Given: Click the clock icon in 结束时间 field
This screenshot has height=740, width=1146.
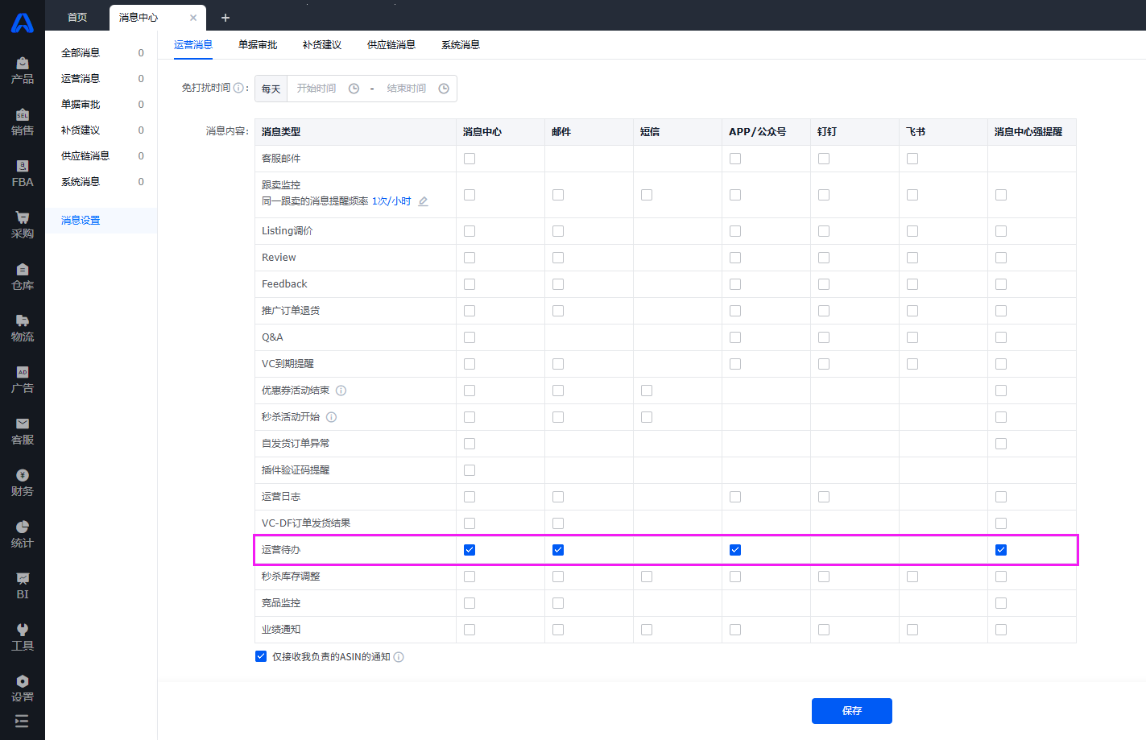Looking at the screenshot, I should pos(444,89).
